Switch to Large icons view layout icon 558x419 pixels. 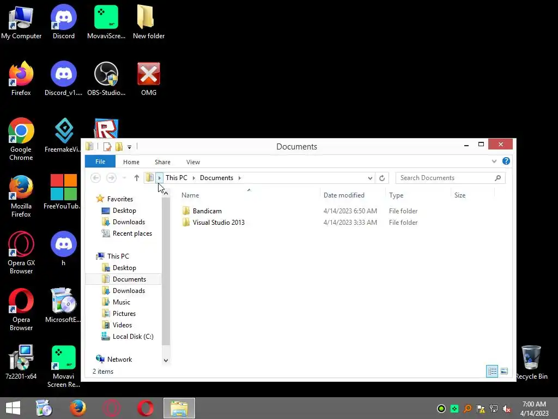504,371
